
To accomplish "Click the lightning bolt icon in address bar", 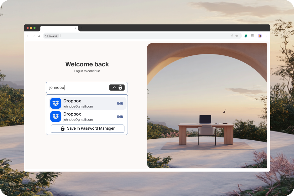I will point(232,36).
